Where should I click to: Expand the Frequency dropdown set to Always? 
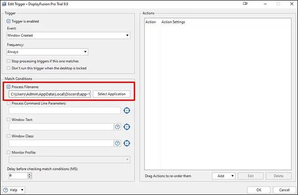tap(47, 52)
